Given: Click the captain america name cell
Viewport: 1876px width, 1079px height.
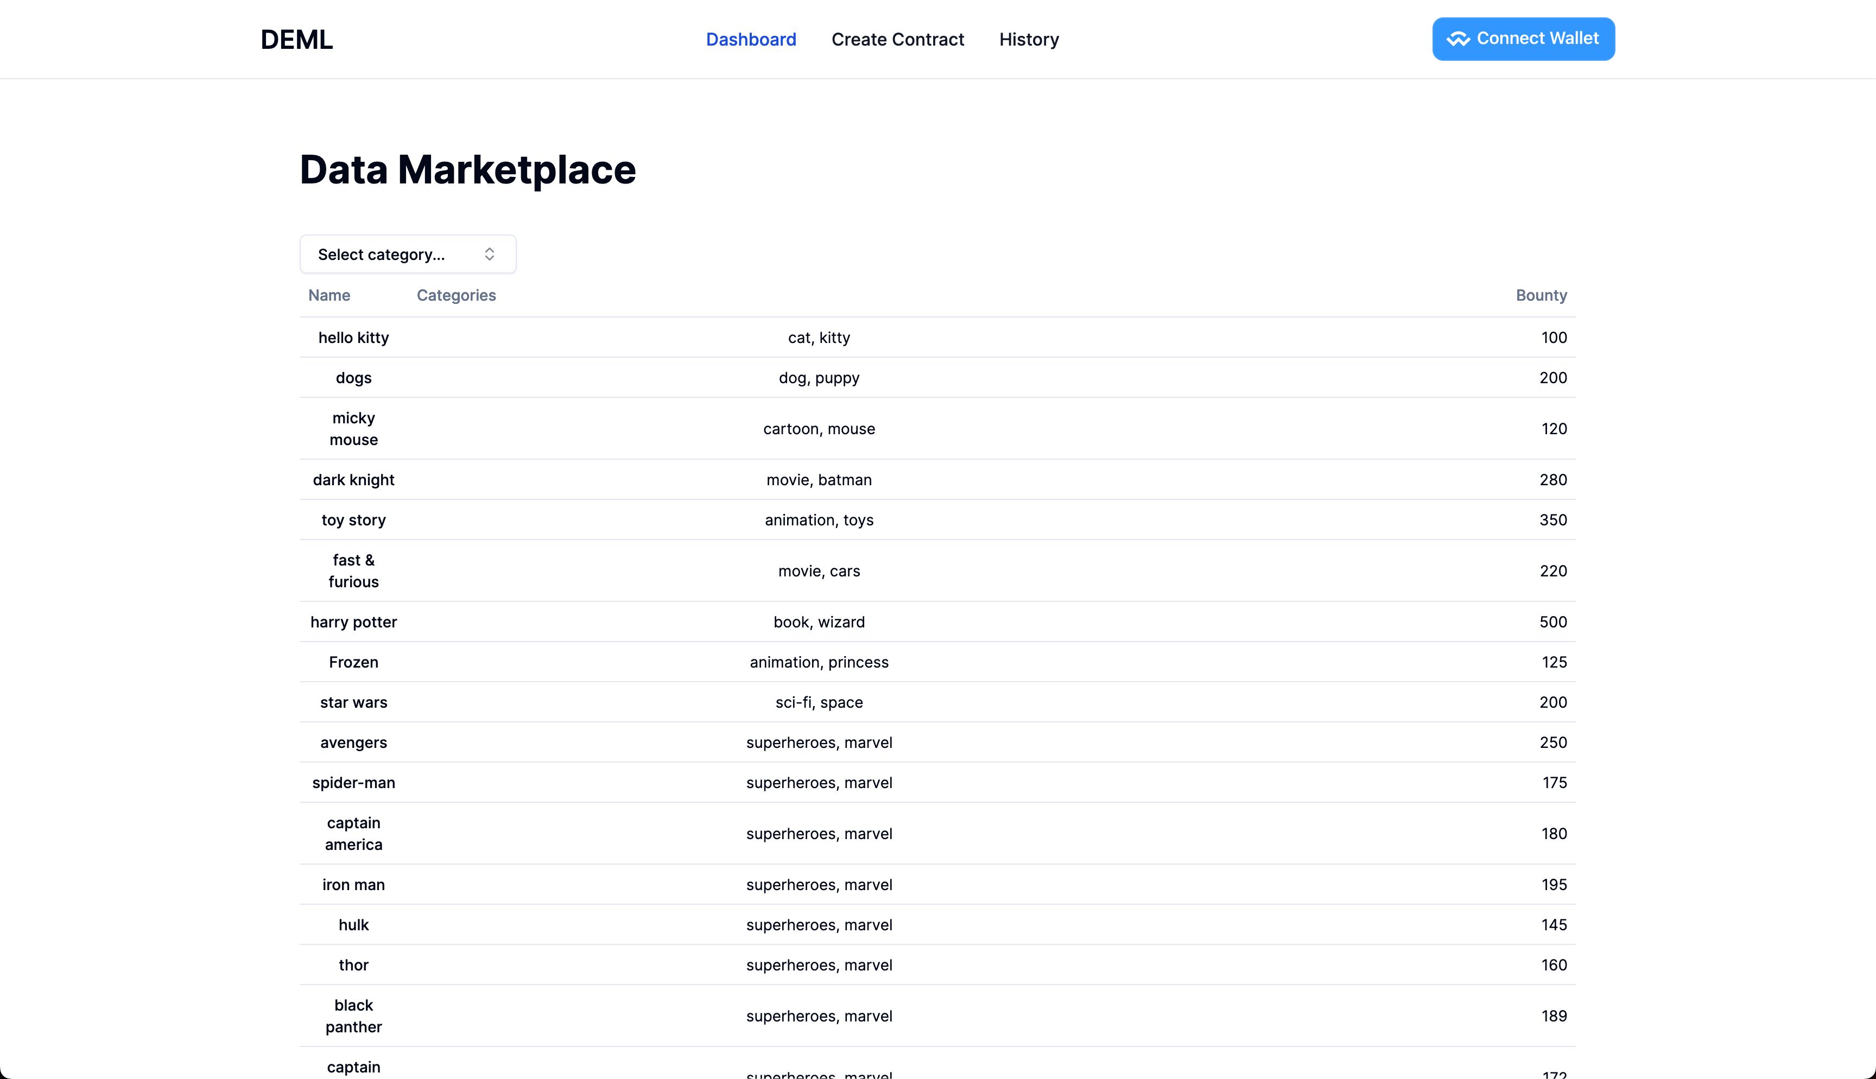Looking at the screenshot, I should [x=353, y=833].
